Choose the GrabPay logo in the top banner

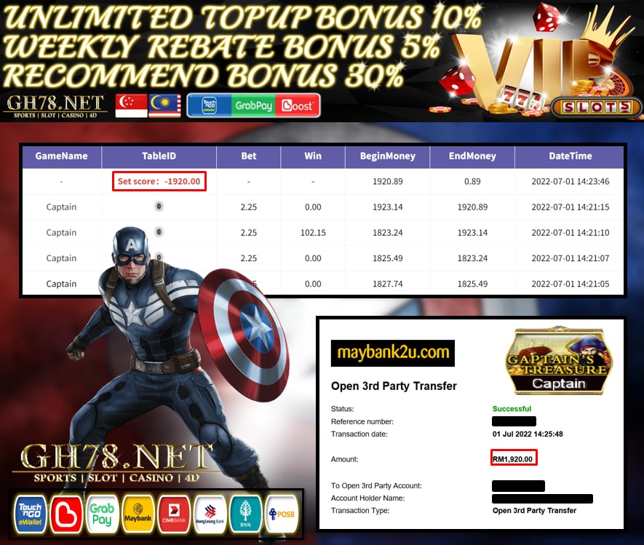tap(253, 106)
